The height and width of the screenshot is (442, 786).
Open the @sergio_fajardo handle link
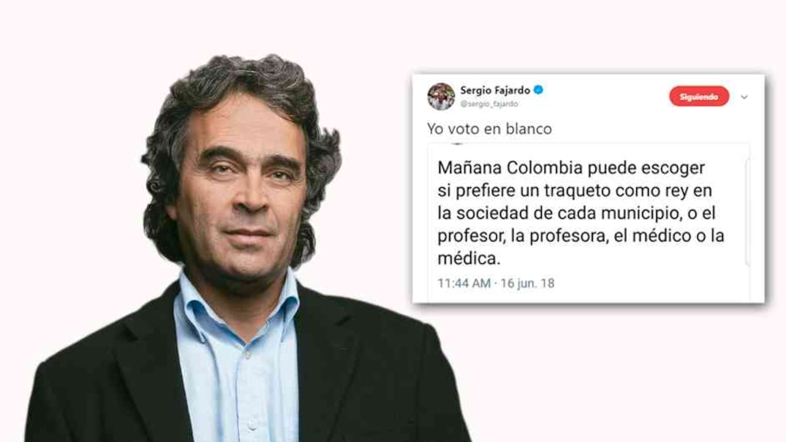tap(489, 104)
